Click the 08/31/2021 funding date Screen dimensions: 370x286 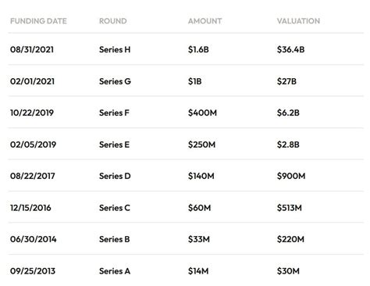(32, 49)
